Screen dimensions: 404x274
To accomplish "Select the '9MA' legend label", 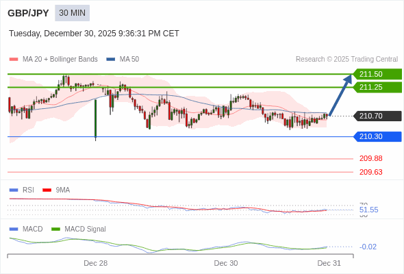I will pyautogui.click(x=63, y=190).
